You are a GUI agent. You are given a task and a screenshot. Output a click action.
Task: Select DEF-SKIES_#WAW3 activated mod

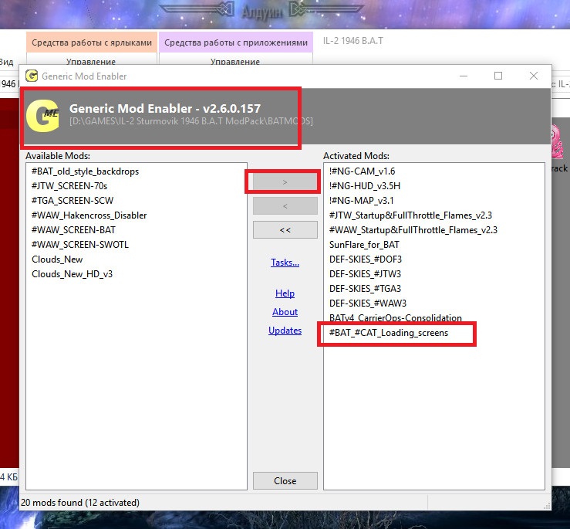coord(368,303)
